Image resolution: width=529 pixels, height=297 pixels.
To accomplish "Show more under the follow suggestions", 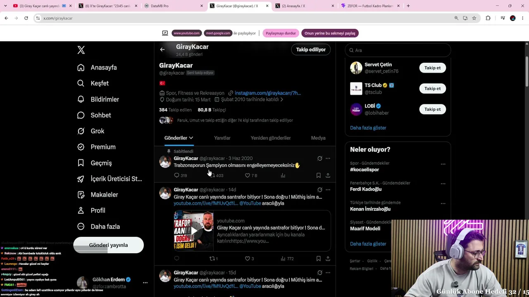I will (x=368, y=128).
